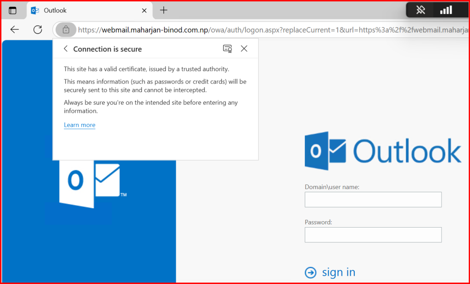The height and width of the screenshot is (284, 470).
Task: Open a new tab with plus button
Action: click(x=163, y=10)
